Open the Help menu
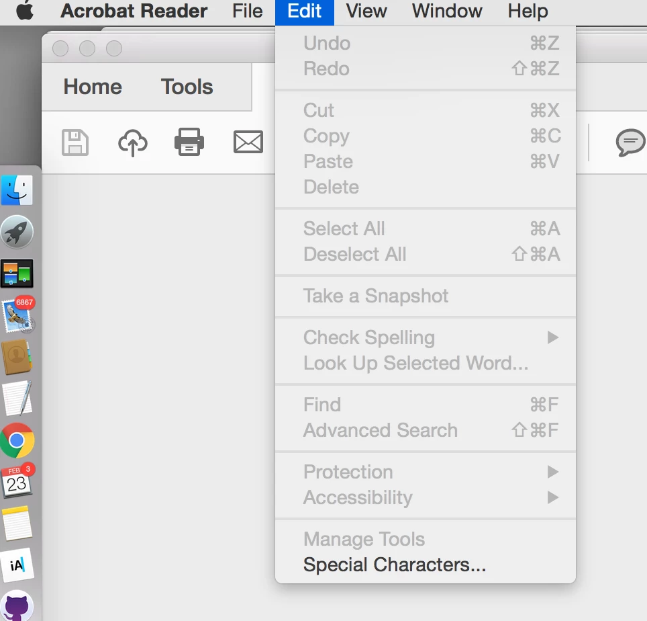The width and height of the screenshot is (647, 621). coord(528,11)
